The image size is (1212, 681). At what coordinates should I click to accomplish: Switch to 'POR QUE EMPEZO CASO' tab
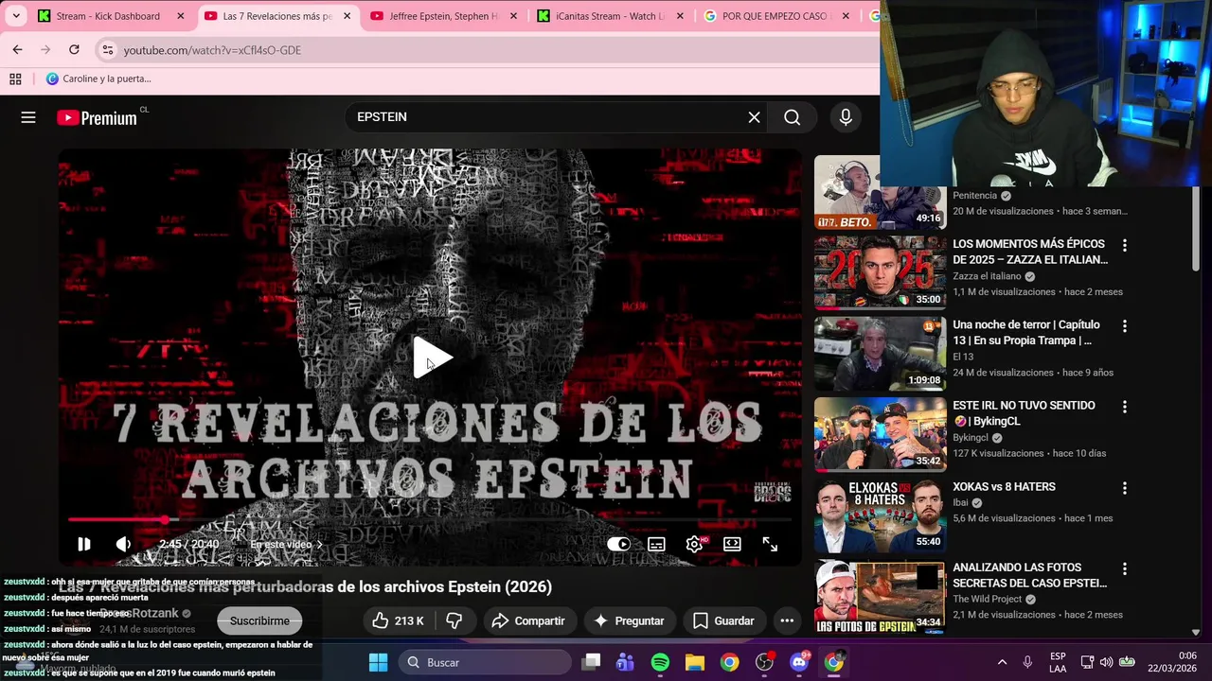click(x=775, y=16)
